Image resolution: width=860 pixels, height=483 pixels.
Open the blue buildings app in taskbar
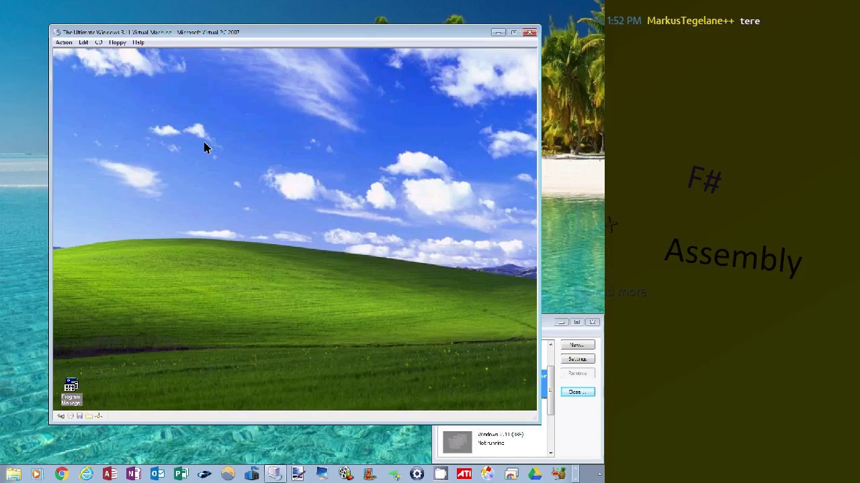[252, 474]
